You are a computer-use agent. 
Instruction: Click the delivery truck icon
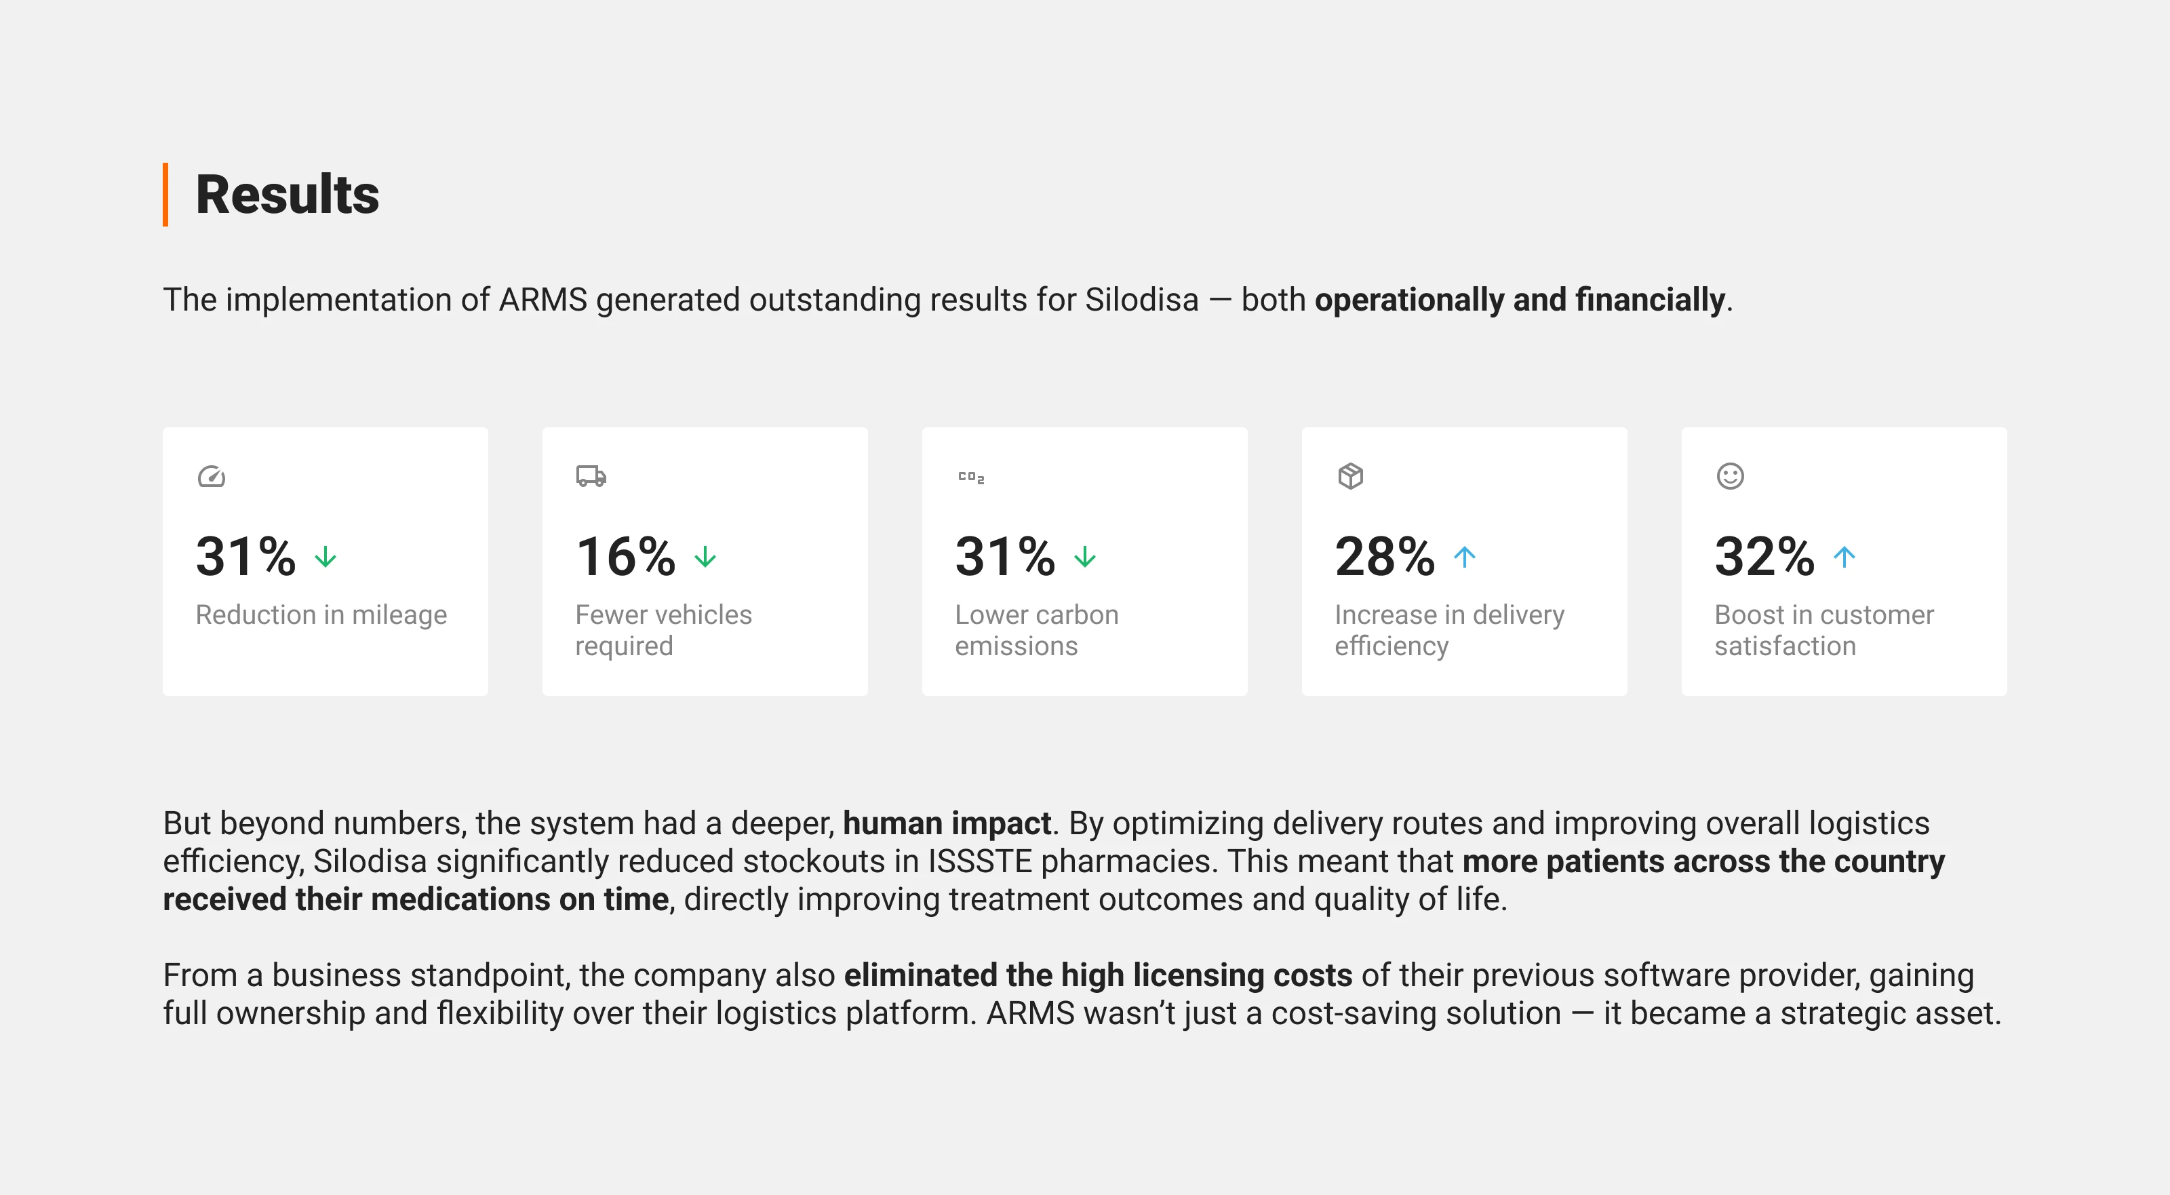click(591, 476)
